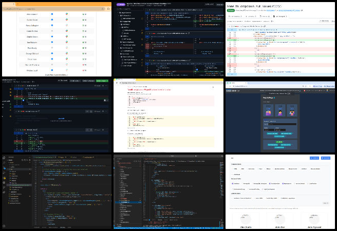Open the left dropdown under the Reports Page input
Screen dimensions: 337x231
[269, 130]
